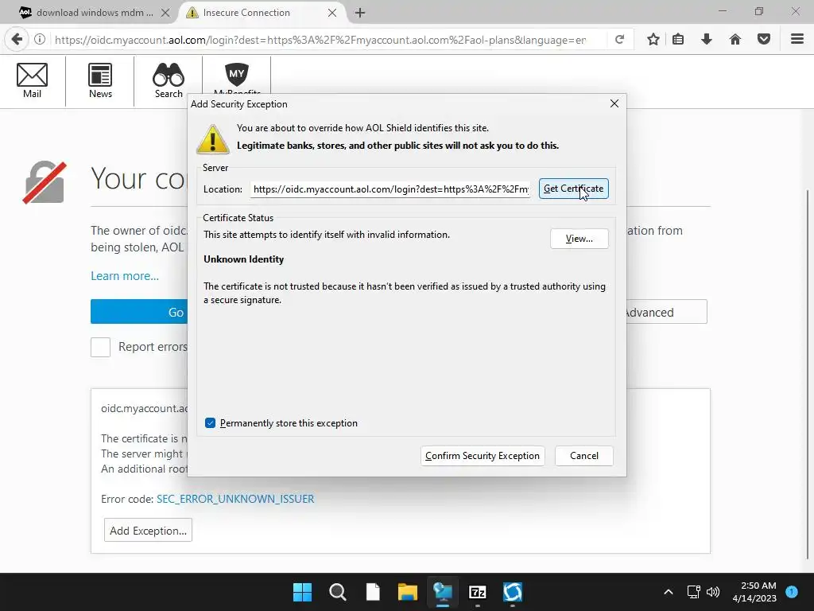Focus the browser address bar
The width and height of the screenshot is (814, 611).
[x=320, y=40]
